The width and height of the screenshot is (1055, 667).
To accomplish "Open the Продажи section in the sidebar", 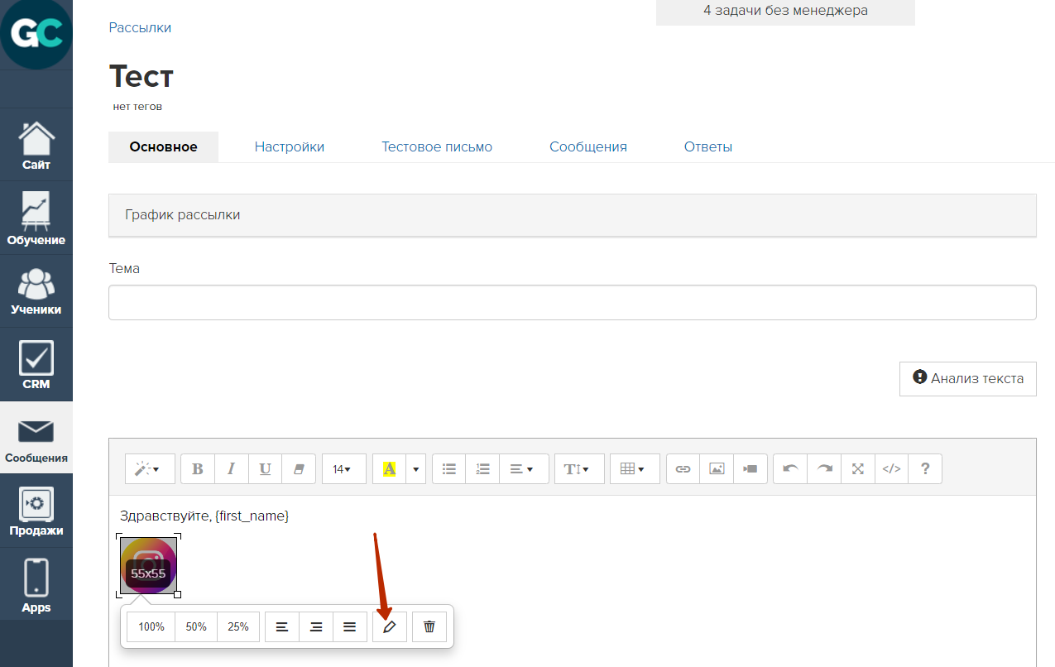I will point(36,511).
